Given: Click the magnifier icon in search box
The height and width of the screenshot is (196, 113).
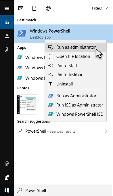Looking at the screenshot, I should tap(20, 190).
